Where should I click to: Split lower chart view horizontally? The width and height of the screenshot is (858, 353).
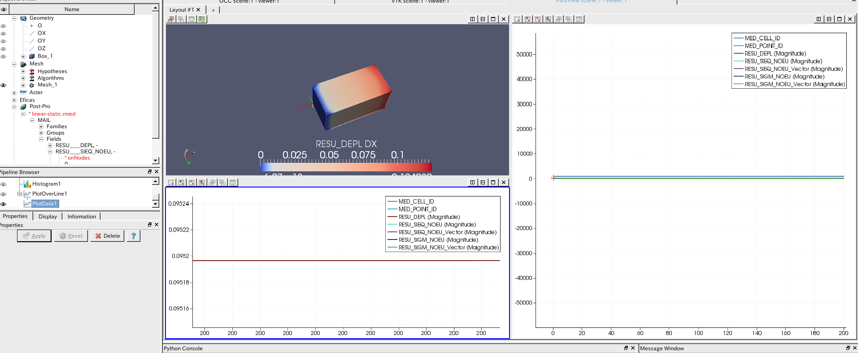click(472, 183)
